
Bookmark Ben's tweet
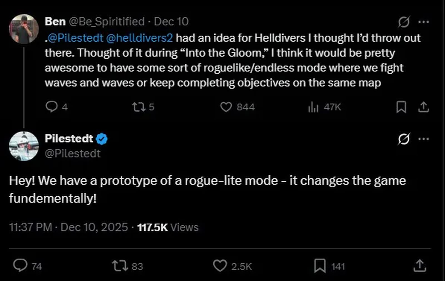pyautogui.click(x=401, y=107)
